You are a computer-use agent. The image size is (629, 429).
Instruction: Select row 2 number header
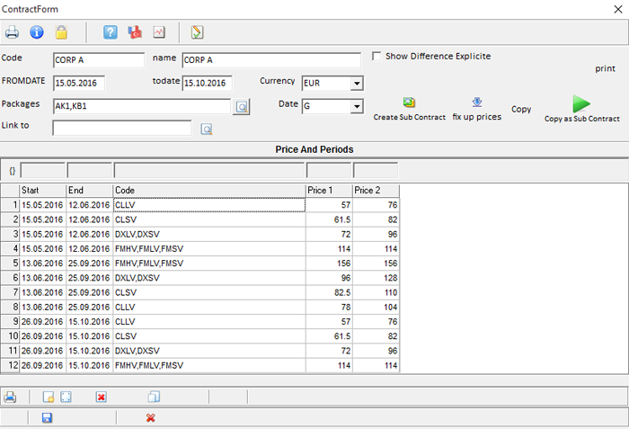tap(10, 219)
